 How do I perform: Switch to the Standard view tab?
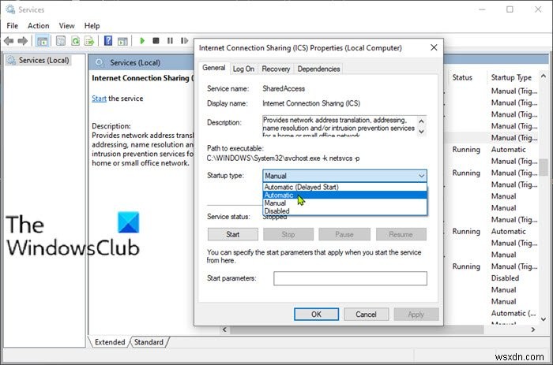[x=149, y=342]
